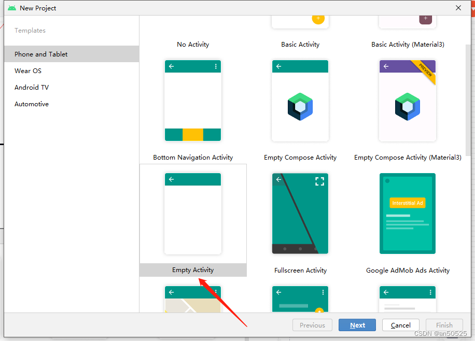Click the Templates heading in sidebar
This screenshot has height=341, width=475.
[x=30, y=30]
